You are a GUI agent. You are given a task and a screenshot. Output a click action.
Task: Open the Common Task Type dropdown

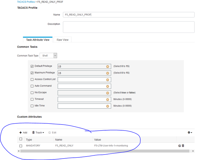[48, 56]
